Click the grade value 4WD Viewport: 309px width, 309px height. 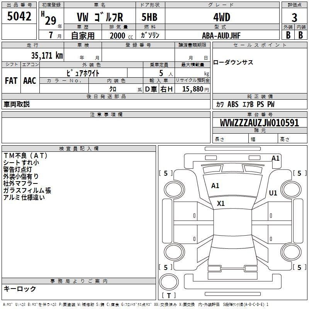pos(222,17)
